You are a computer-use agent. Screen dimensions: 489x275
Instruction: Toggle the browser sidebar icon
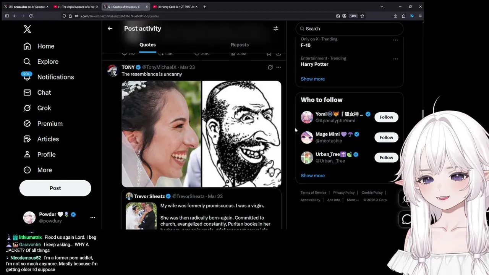coord(7,16)
